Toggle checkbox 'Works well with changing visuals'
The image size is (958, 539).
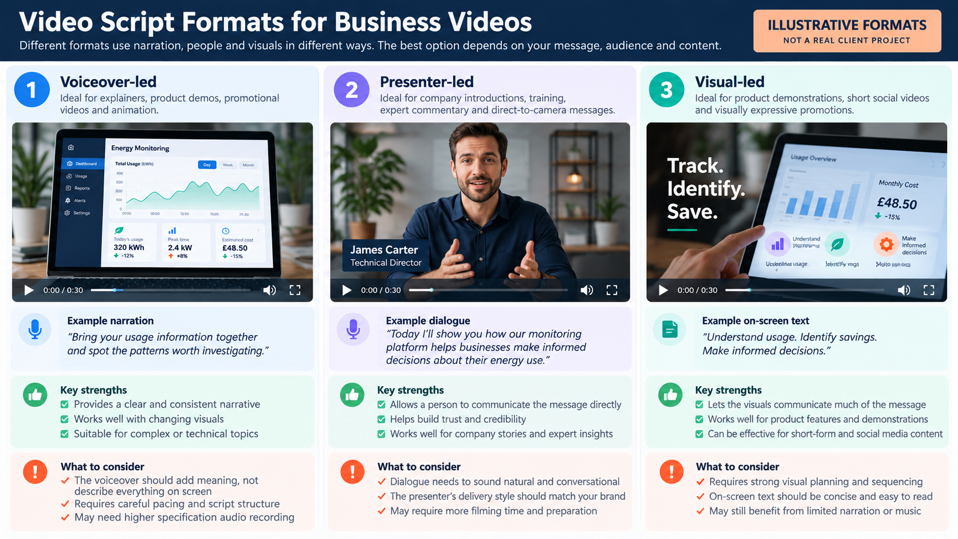tap(65, 419)
